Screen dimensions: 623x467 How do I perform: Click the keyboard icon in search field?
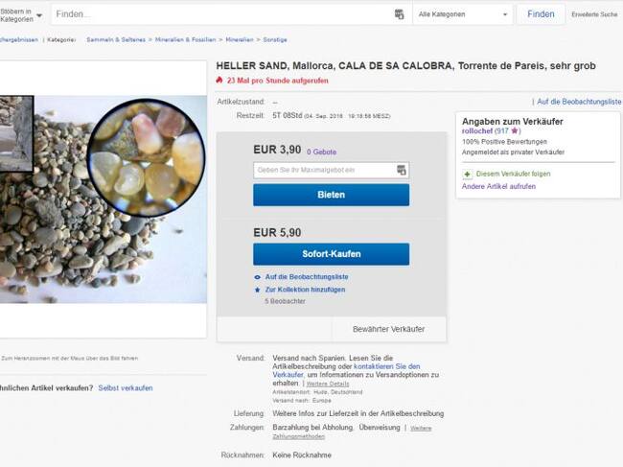[399, 14]
